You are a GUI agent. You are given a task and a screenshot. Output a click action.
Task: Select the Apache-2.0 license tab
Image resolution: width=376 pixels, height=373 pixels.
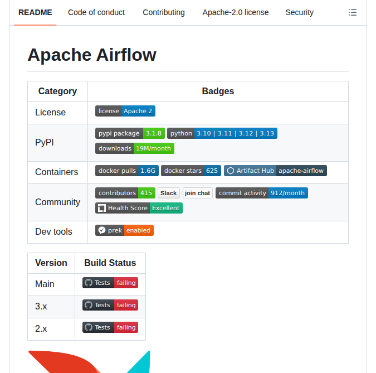(x=236, y=12)
